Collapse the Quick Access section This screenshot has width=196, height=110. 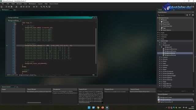(x=158, y=18)
